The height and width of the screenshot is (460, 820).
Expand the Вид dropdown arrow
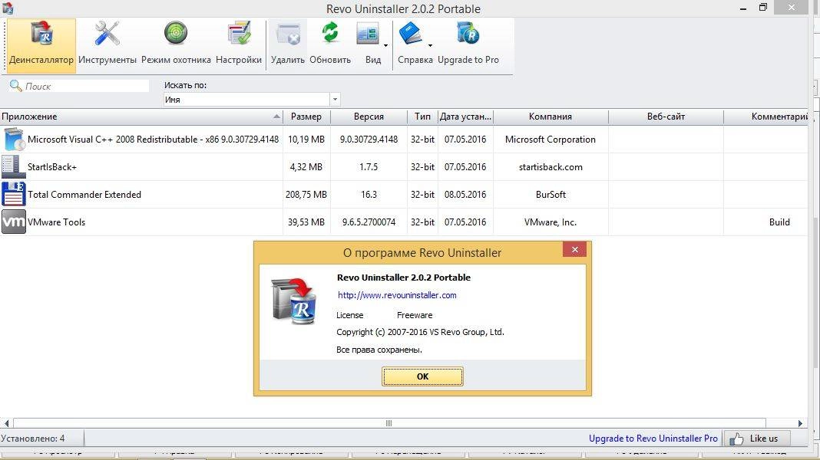tap(386, 45)
